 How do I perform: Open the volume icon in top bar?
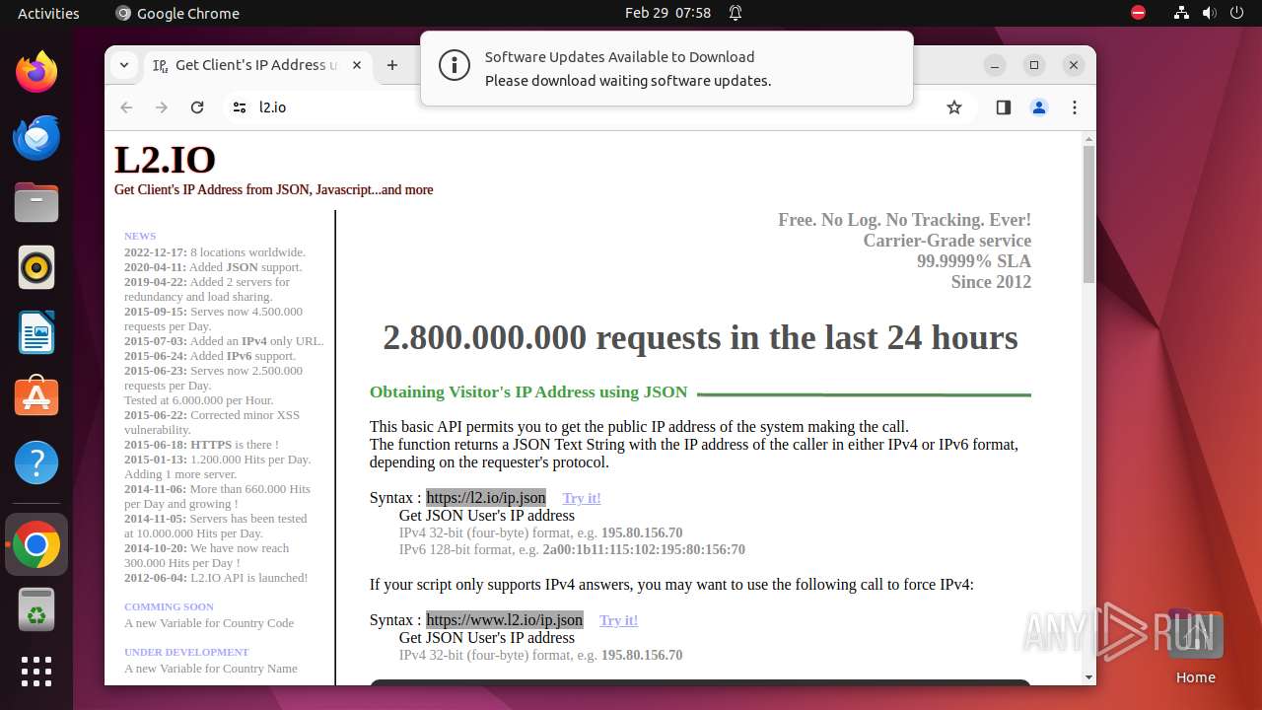click(1209, 13)
